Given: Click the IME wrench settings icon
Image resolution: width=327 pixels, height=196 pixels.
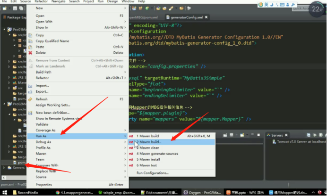Looking at the screenshot, I should tap(293, 5).
